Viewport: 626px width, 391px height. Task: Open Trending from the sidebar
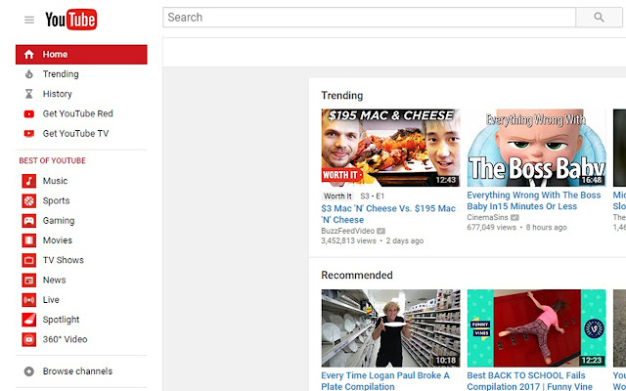click(61, 74)
